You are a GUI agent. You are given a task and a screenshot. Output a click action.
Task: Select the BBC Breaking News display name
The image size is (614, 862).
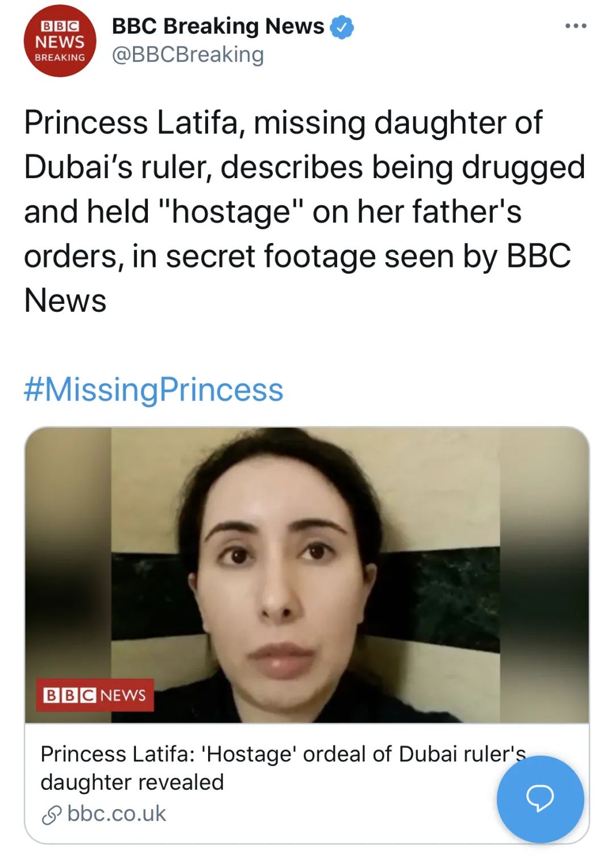point(218,26)
